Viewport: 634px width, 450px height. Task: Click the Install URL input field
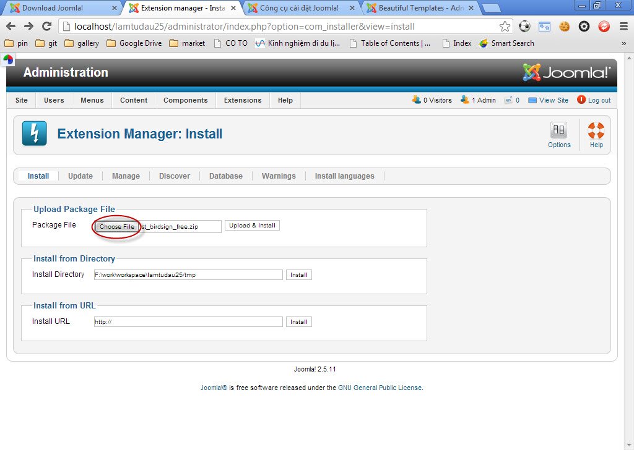188,321
